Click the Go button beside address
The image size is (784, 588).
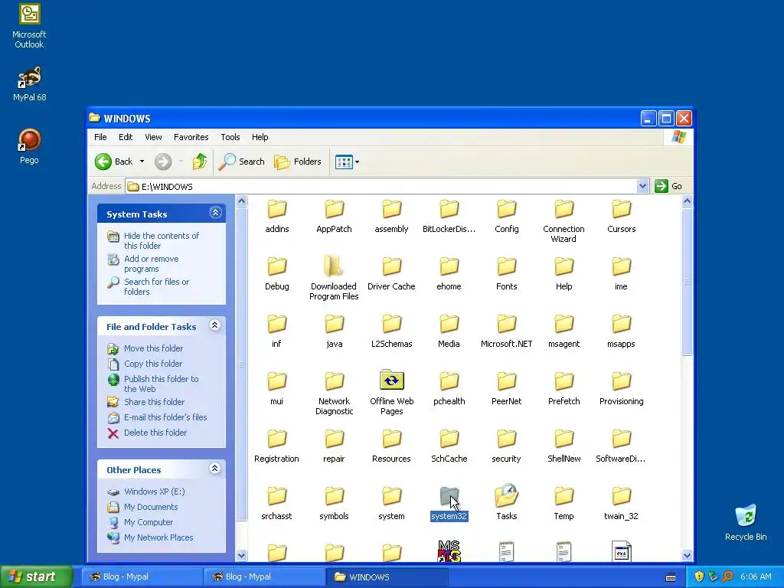668,186
